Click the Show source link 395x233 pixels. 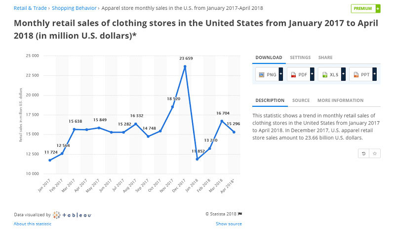click(x=229, y=224)
